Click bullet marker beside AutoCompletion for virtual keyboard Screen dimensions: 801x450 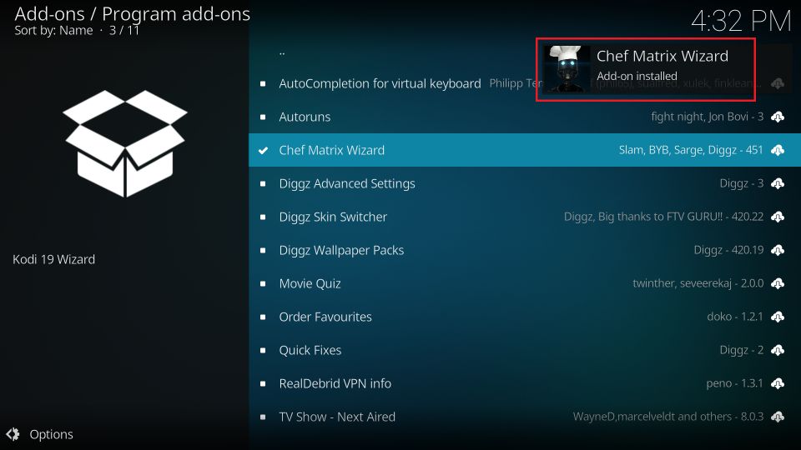[x=263, y=83]
